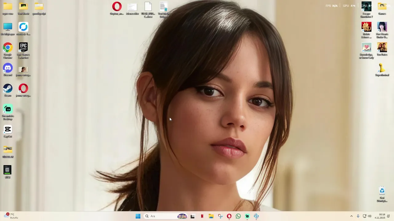Image resolution: width=394 pixels, height=221 pixels.
Task: Select the Five Hearts Under One shortcut
Action: click(382, 30)
